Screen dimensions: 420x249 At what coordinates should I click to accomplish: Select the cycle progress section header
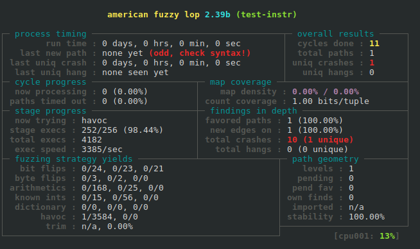[51, 82]
